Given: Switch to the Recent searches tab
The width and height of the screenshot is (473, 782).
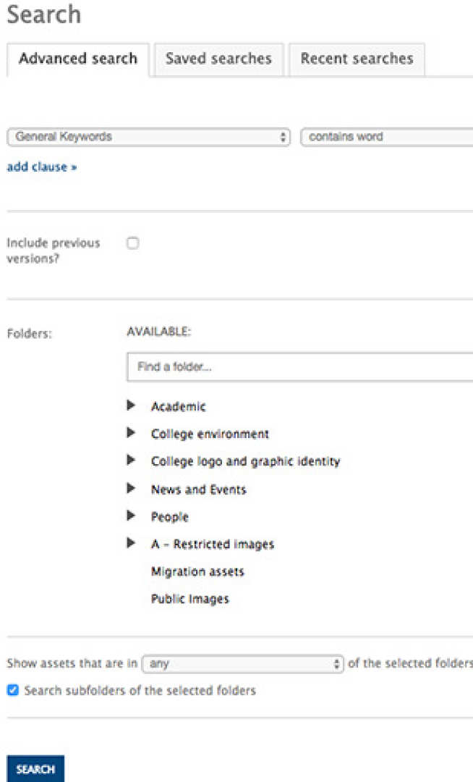Looking at the screenshot, I should [x=357, y=59].
